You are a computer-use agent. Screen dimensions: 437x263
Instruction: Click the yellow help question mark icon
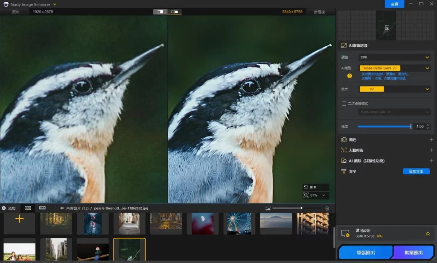pyautogui.click(x=350, y=76)
